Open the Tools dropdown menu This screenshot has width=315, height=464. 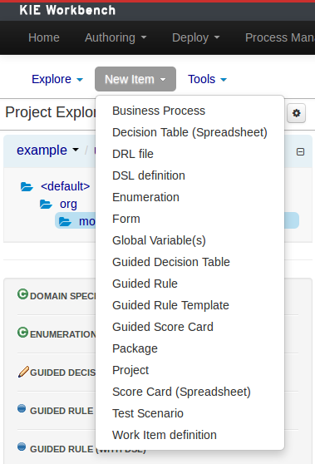207,79
